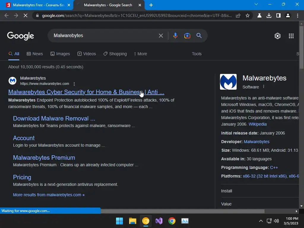Open the Account sitelink
The height and width of the screenshot is (228, 304).
(x=24, y=138)
